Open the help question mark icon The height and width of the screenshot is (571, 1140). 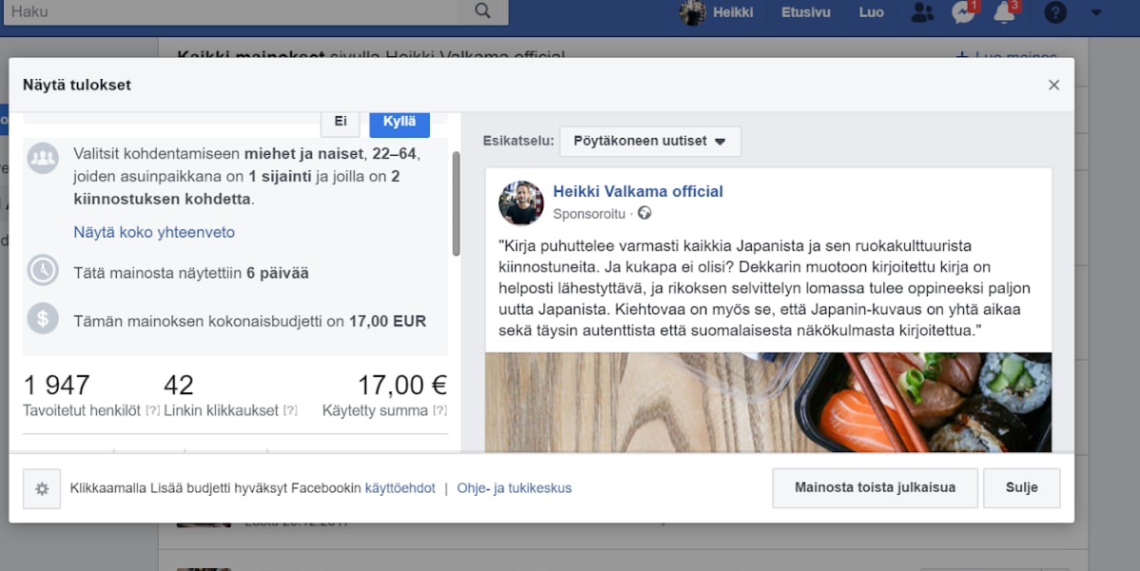pos(1055,12)
